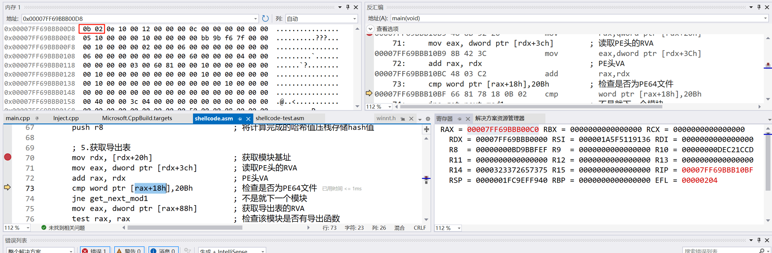Switch to 解决方案资源管理器 tab
Screen dimensions: 772x253
tap(500, 118)
